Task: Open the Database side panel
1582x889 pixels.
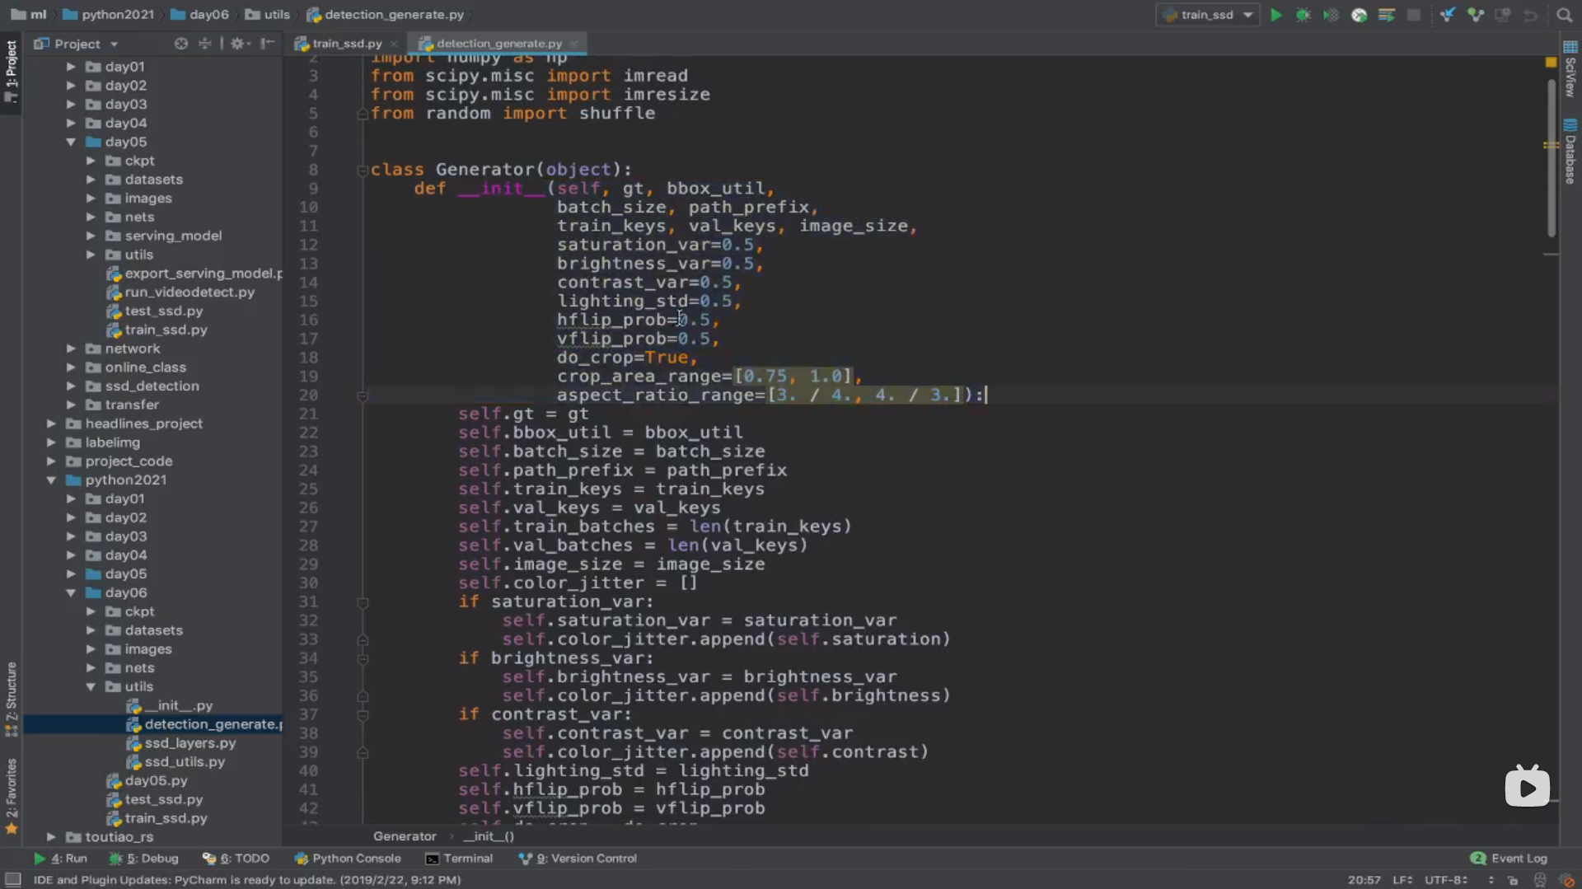Action: (1570, 152)
